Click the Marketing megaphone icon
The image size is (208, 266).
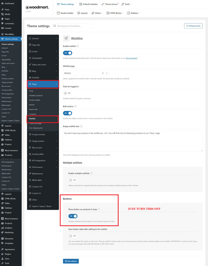click(2, 232)
